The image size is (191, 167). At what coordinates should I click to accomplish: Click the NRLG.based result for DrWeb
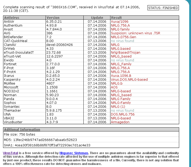[x=120, y=48]
